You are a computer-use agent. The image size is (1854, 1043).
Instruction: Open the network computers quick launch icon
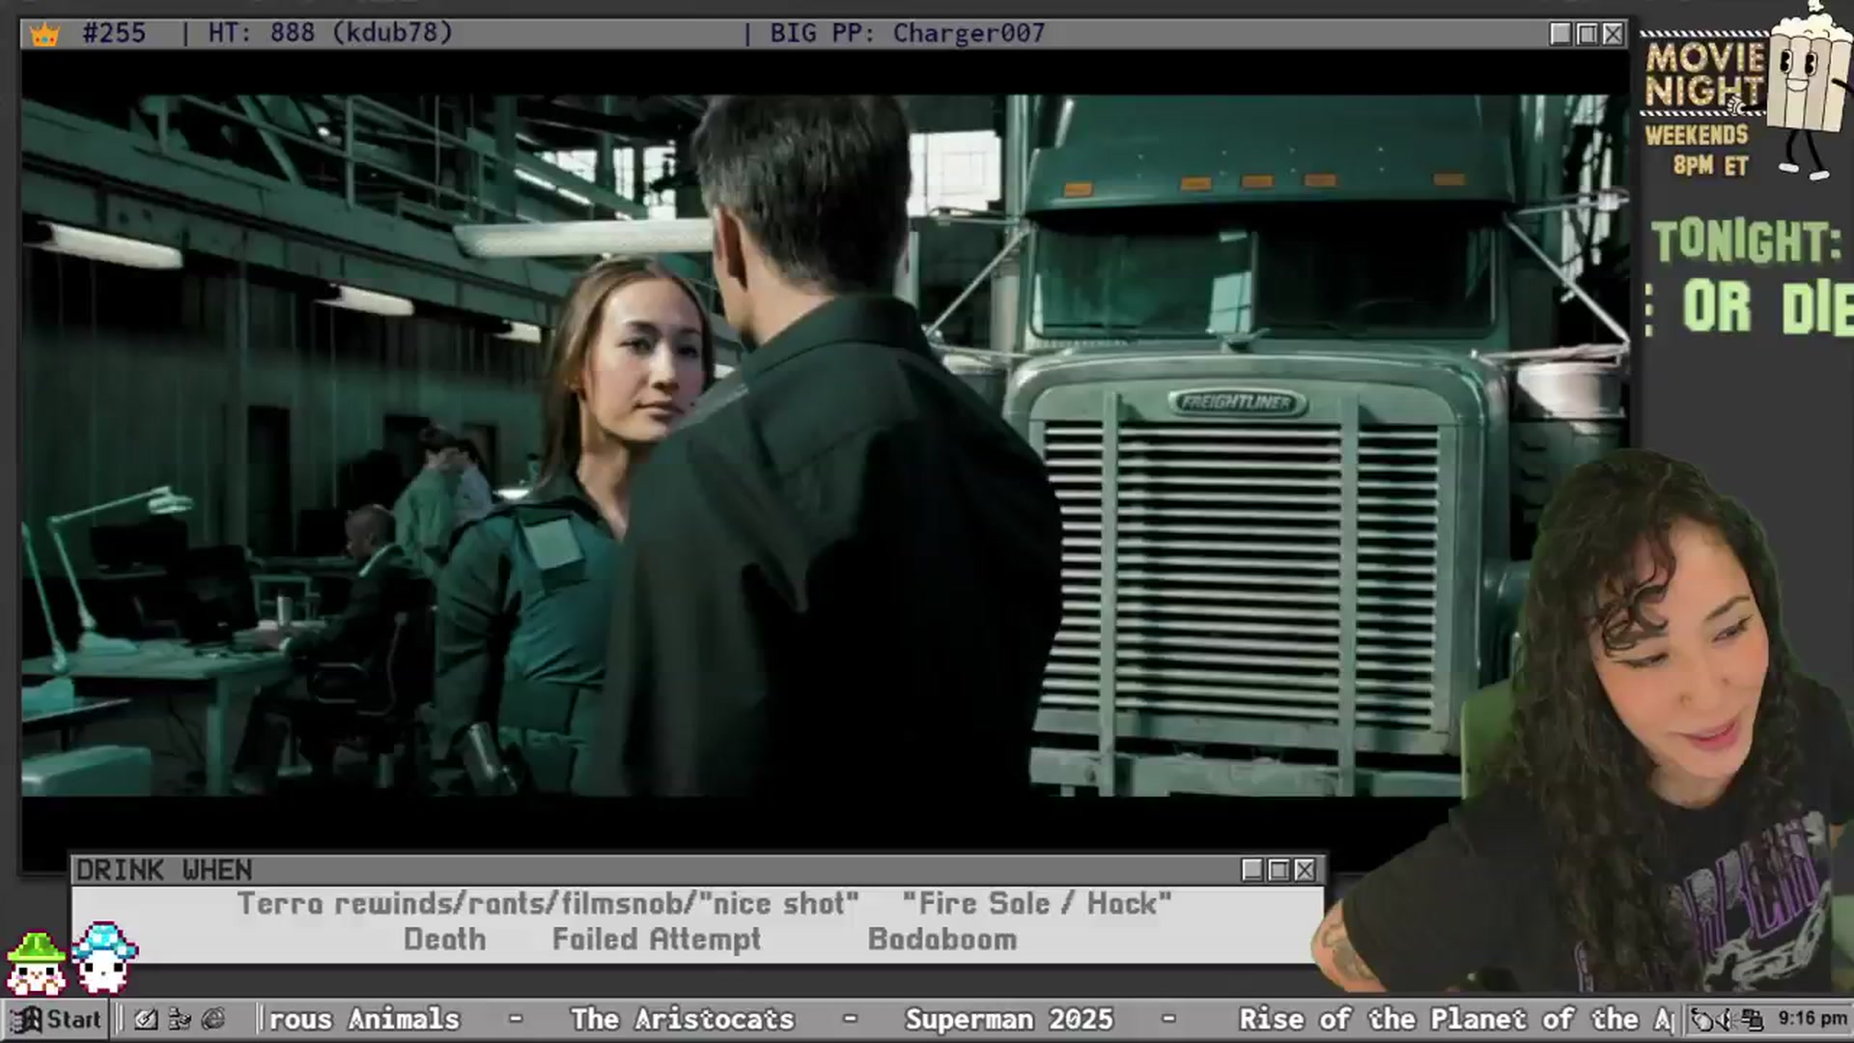click(180, 1019)
